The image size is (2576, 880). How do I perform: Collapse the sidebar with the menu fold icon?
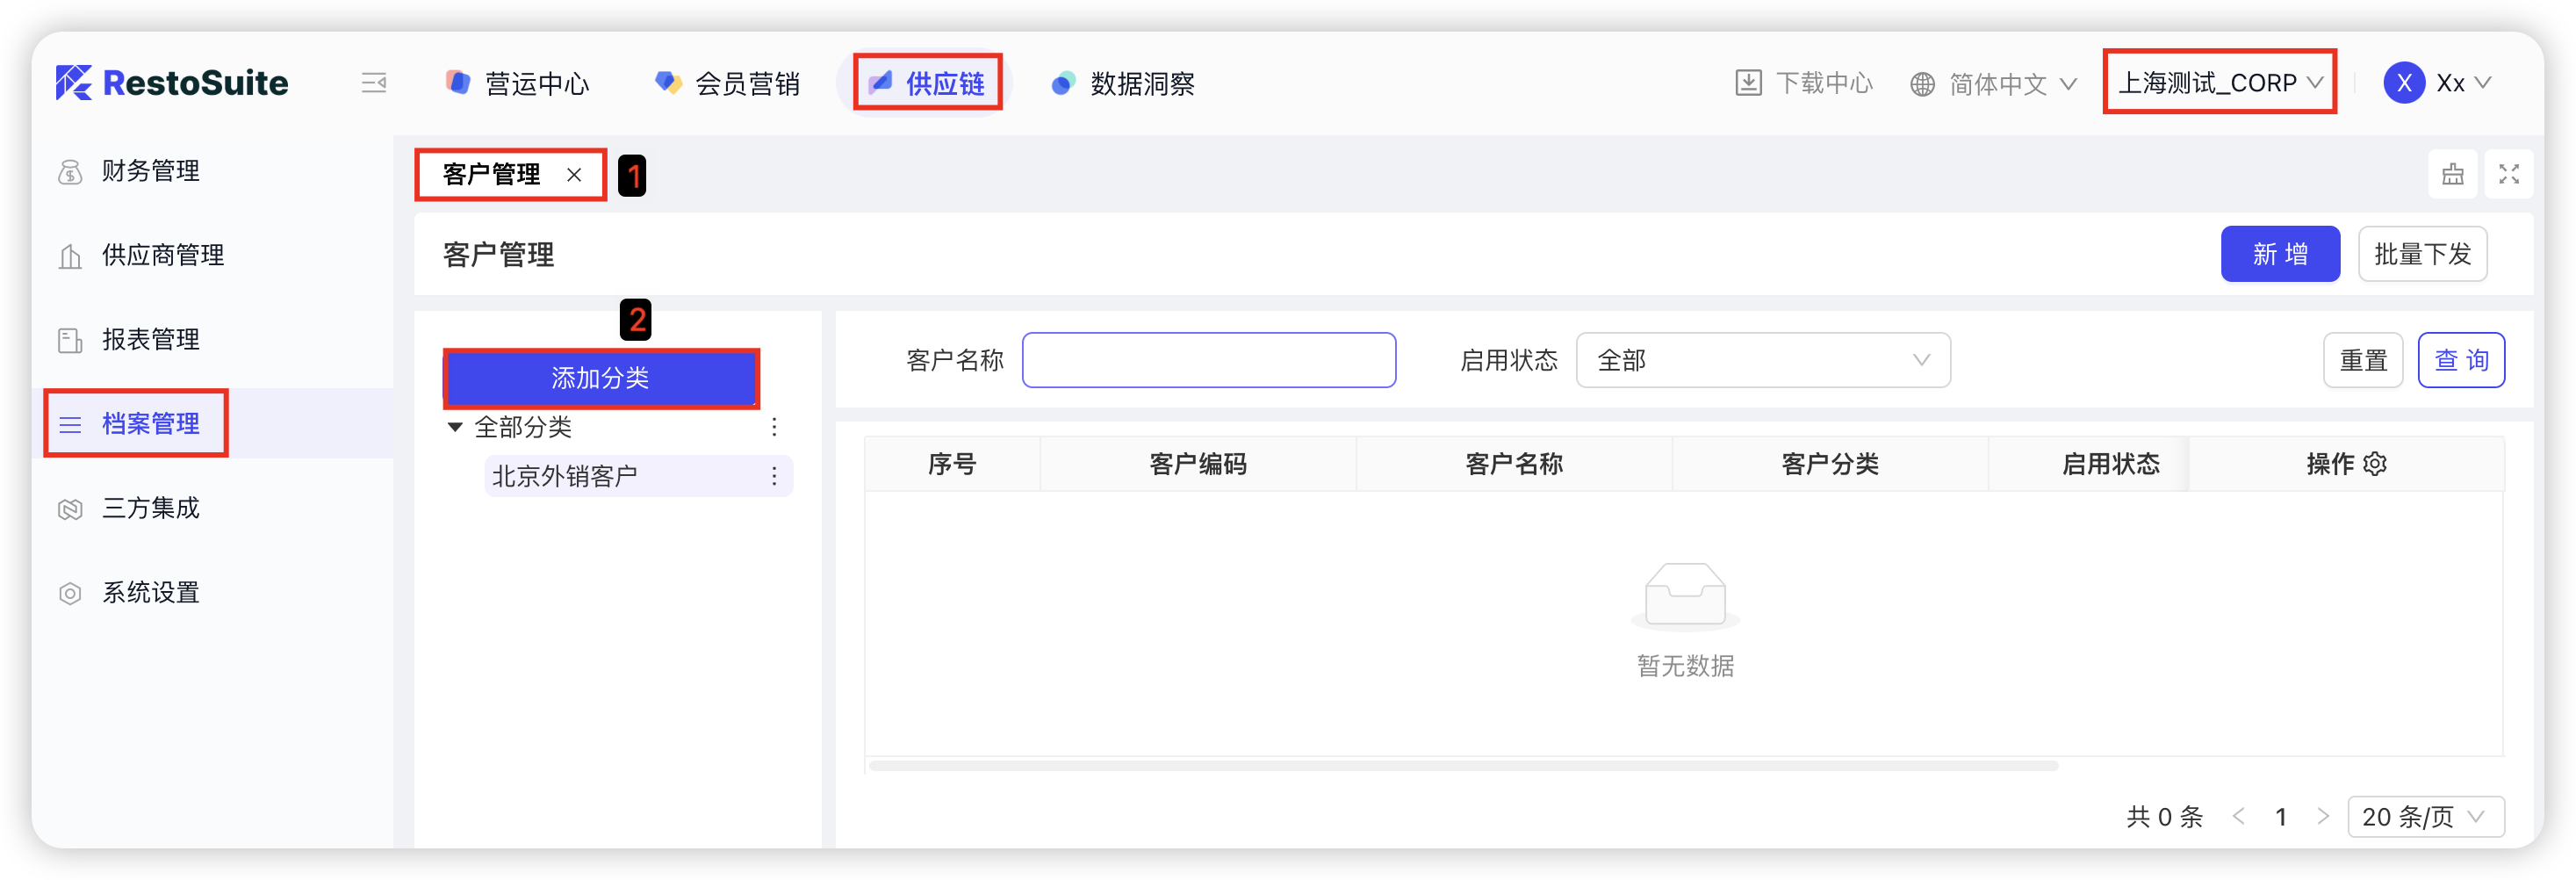[373, 83]
